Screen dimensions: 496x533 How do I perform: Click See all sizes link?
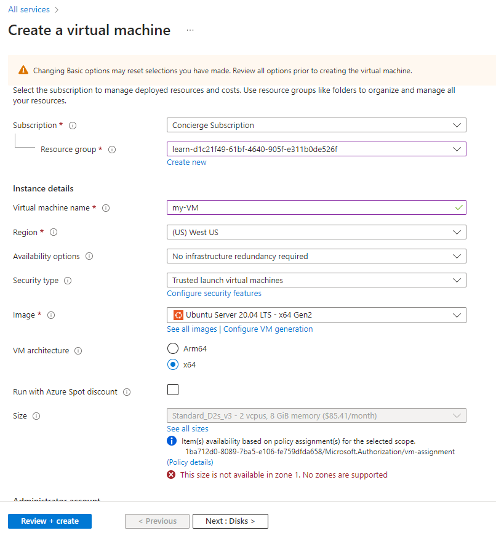point(188,428)
